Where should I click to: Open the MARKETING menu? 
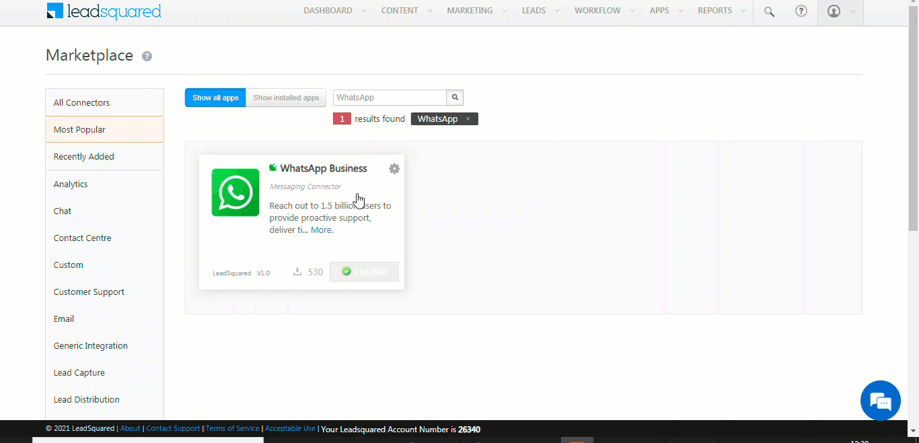click(x=470, y=11)
